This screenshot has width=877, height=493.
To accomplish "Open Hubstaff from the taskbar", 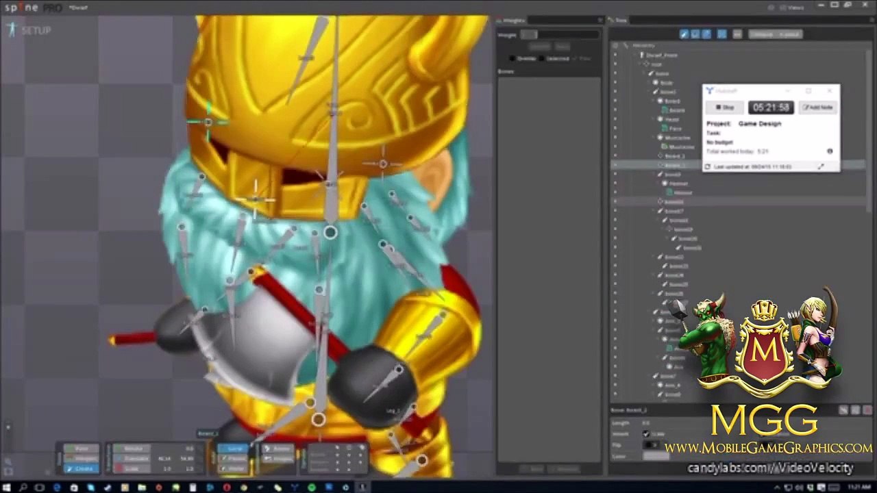I will click(x=295, y=488).
